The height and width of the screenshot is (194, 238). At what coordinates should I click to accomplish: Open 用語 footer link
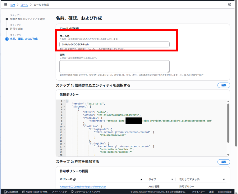click(211, 192)
